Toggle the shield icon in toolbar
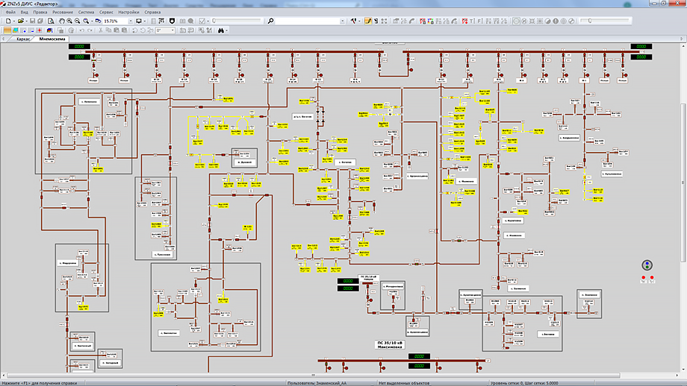This screenshot has width=687, height=386. pyautogui.click(x=173, y=22)
